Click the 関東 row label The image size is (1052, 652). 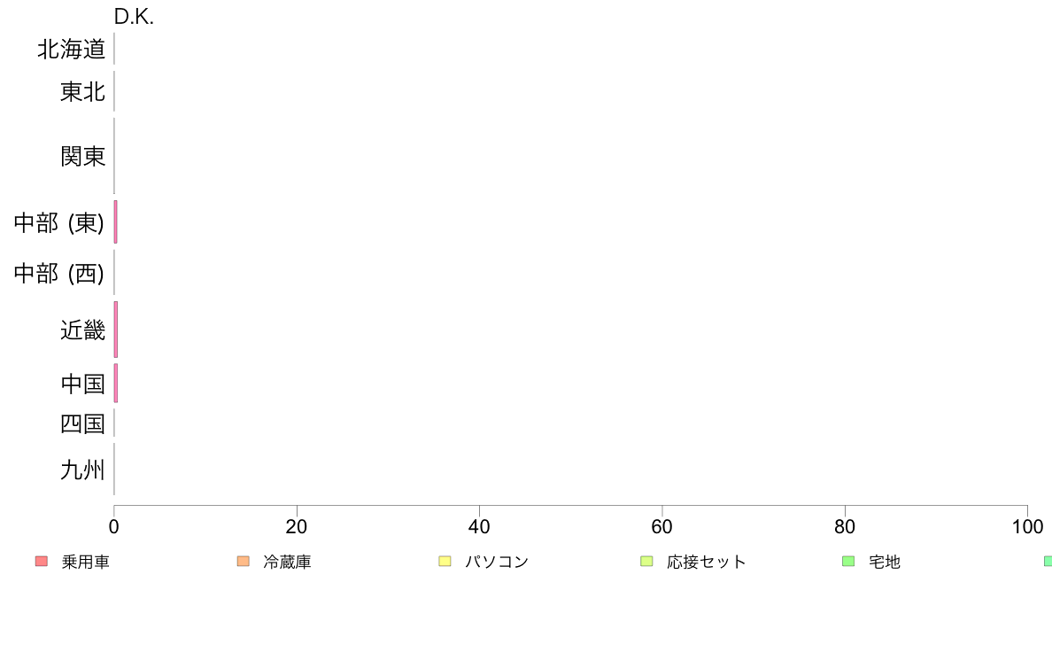click(x=83, y=157)
